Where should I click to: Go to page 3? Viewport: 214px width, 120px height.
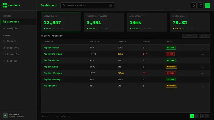pyautogui.click(x=202, y=116)
